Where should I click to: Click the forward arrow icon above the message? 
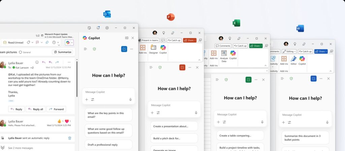tap(57, 62)
